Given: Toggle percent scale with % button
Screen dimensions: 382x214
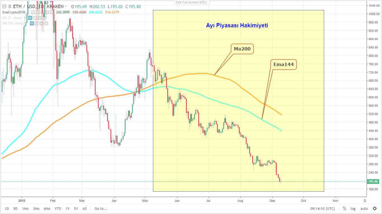Looking at the screenshot, I should [345, 208].
